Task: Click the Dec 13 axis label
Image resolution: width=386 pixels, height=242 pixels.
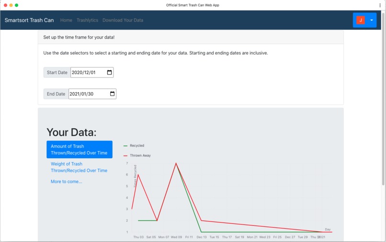Action: [x=201, y=237]
